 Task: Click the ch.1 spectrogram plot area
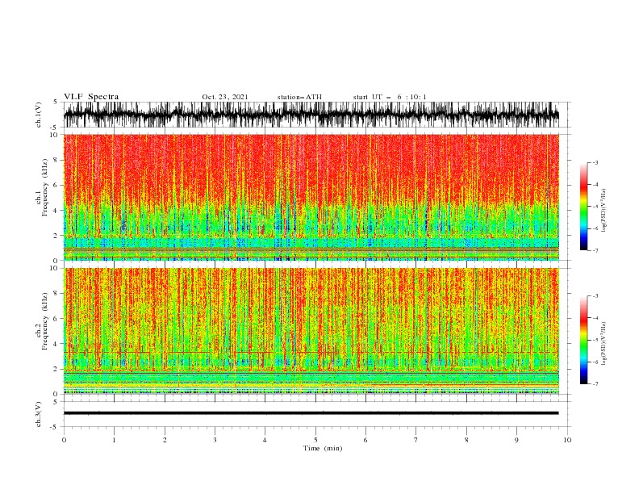pos(311,197)
